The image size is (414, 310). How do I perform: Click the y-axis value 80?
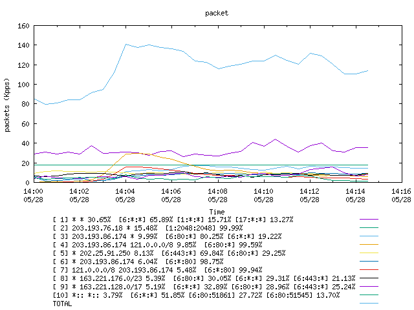click(x=25, y=104)
